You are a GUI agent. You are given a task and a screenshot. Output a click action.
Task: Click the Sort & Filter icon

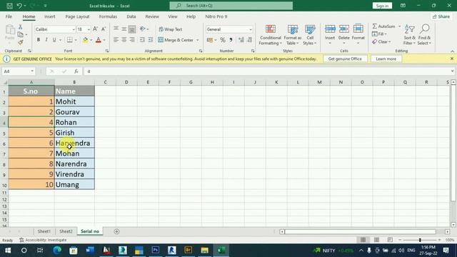(409, 29)
